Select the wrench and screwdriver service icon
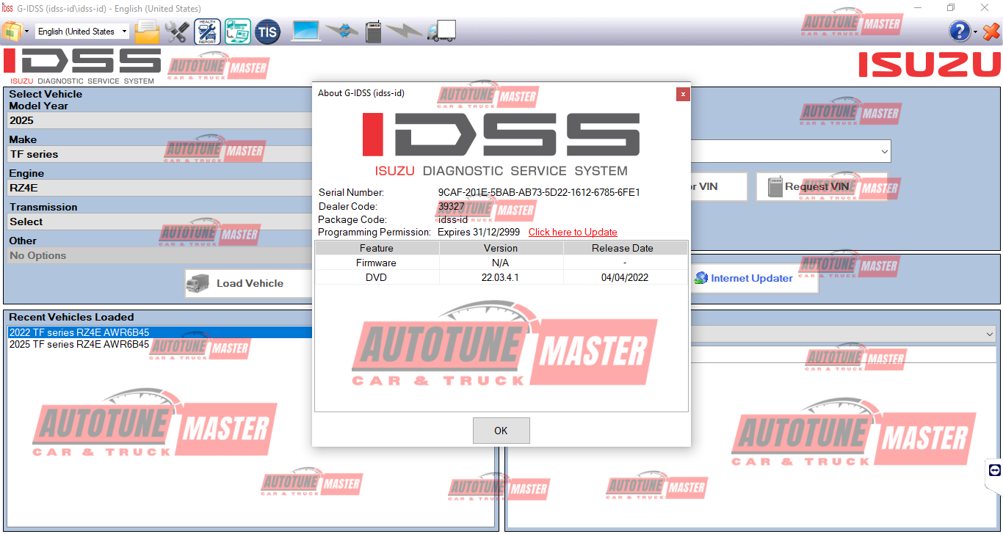1003x534 pixels. pyautogui.click(x=176, y=31)
